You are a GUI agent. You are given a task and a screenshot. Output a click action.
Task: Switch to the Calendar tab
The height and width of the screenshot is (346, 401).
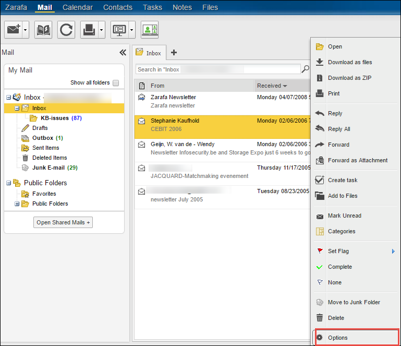point(78,7)
